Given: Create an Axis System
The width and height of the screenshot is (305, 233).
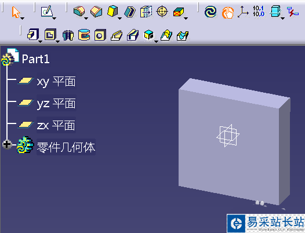Looking at the screenshot, I should [243, 12].
